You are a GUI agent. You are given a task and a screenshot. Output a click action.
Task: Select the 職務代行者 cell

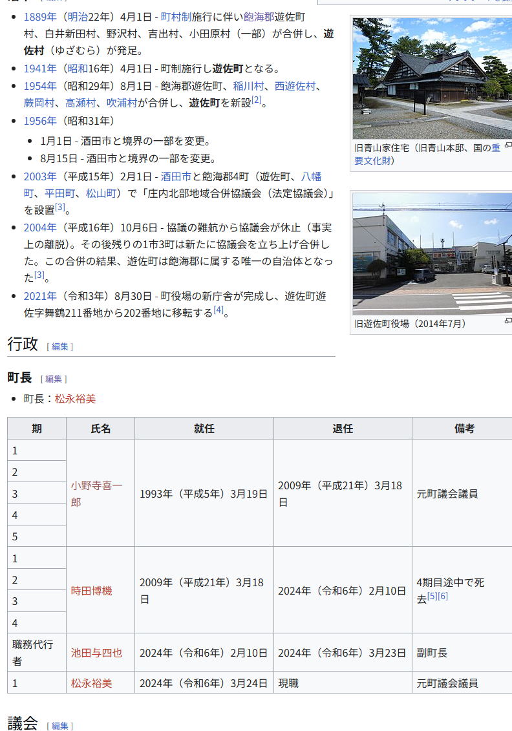[x=37, y=652]
